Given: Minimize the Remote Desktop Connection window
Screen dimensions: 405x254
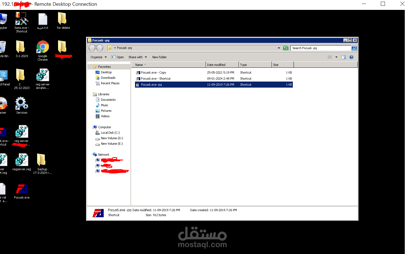Looking at the screenshot, I should [364, 4].
